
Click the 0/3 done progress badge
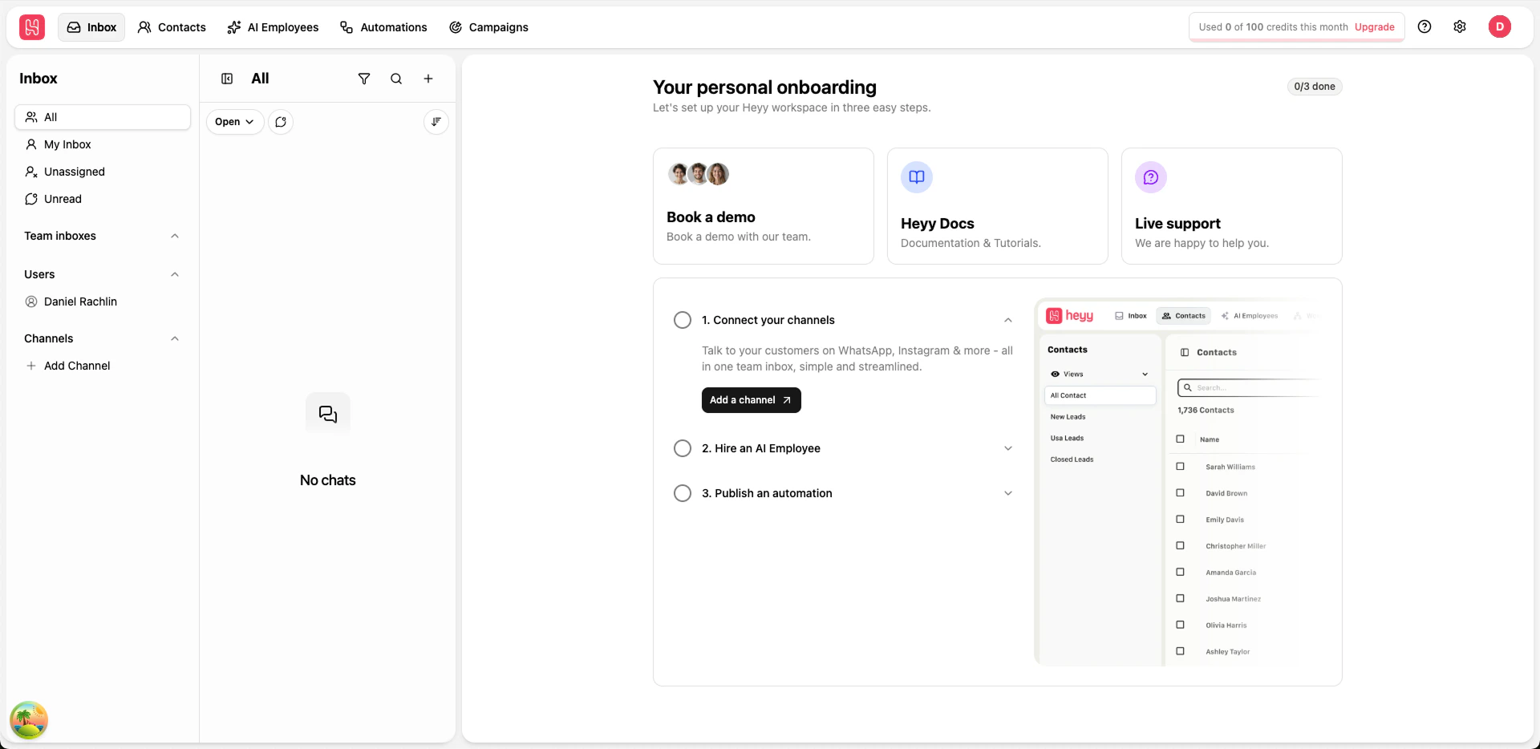1315,87
